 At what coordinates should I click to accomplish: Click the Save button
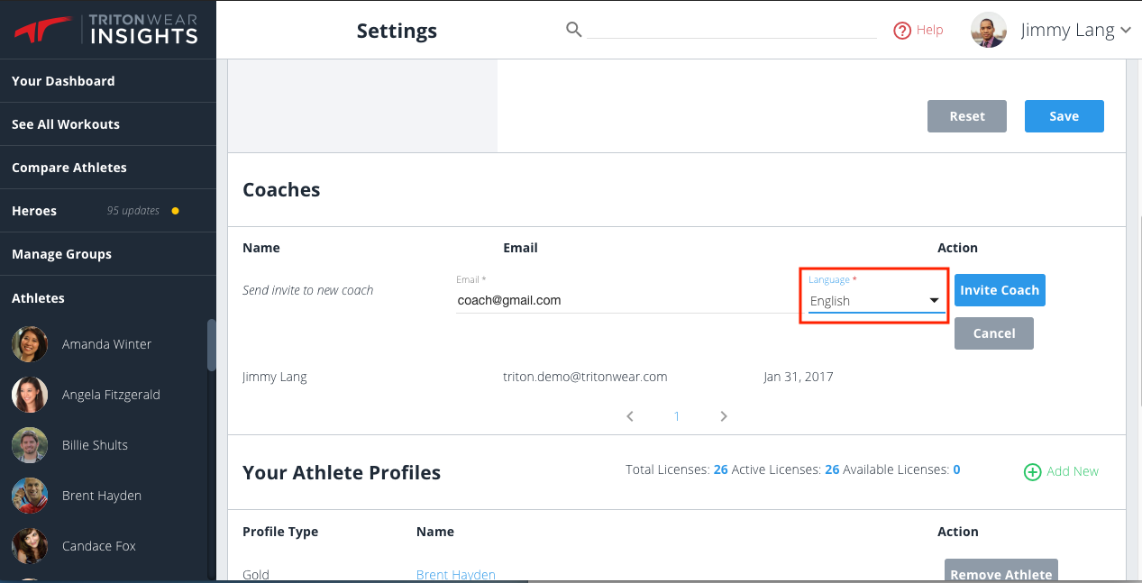click(x=1064, y=116)
